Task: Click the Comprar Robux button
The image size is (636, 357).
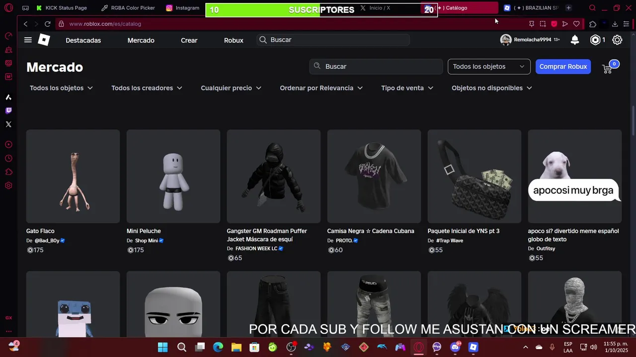Action: pyautogui.click(x=563, y=66)
